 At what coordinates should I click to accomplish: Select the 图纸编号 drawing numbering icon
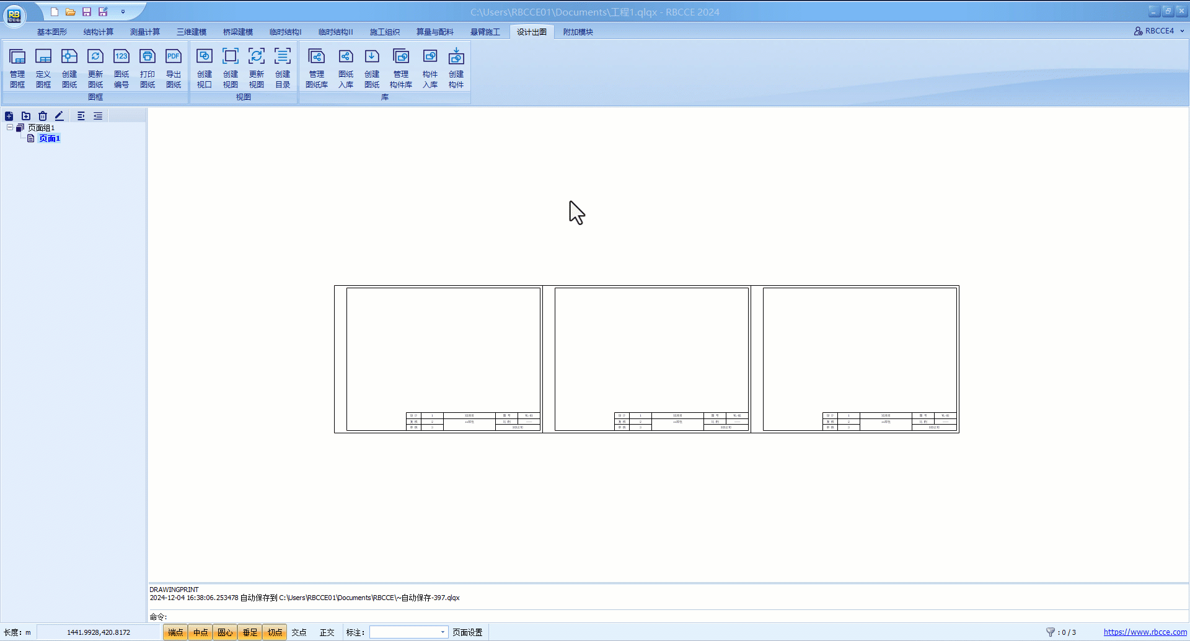(121, 68)
